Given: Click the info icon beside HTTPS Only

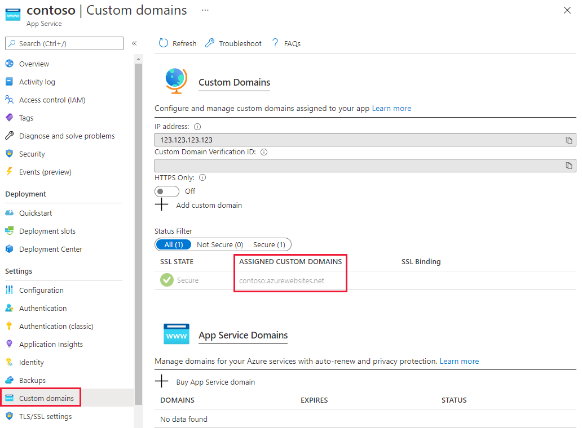Looking at the screenshot, I should [x=202, y=178].
